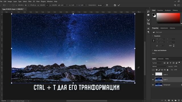
Task: Click the add layer style fx icon
Action: (x=166, y=101)
